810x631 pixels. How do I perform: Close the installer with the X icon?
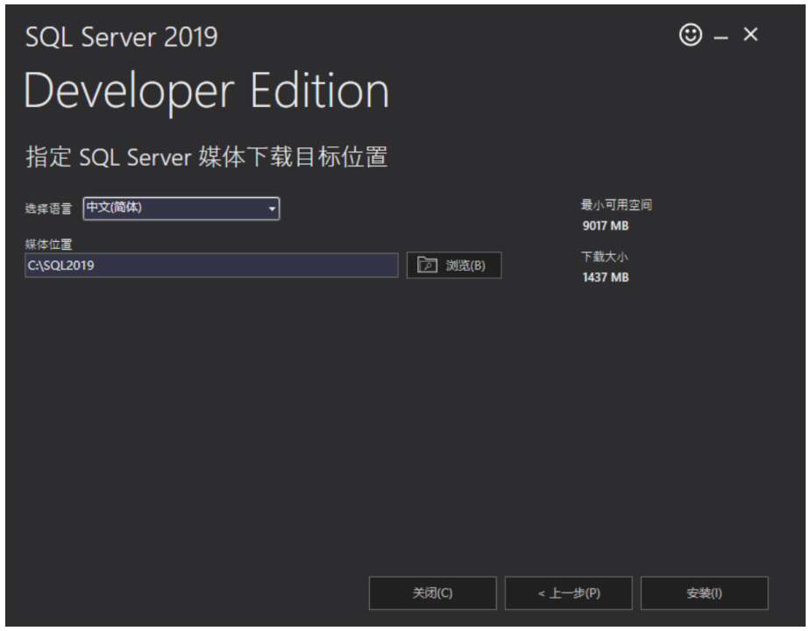(750, 34)
